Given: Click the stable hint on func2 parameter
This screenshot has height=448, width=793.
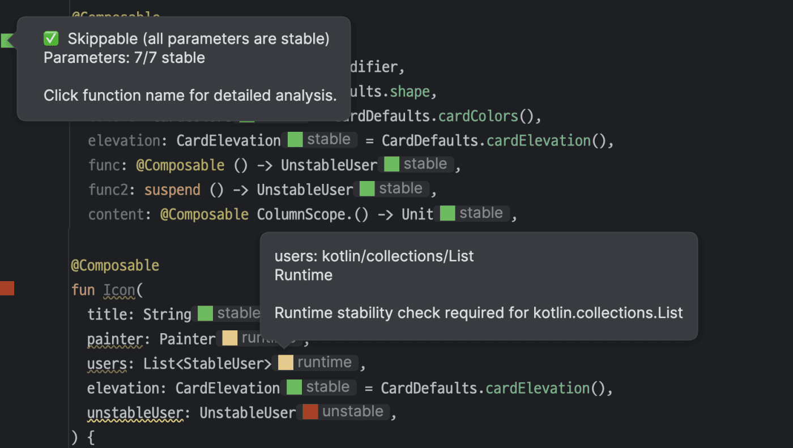Looking at the screenshot, I should click(400, 189).
